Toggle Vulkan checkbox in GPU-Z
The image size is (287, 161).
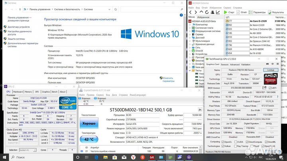pyautogui.click(x=223, y=146)
